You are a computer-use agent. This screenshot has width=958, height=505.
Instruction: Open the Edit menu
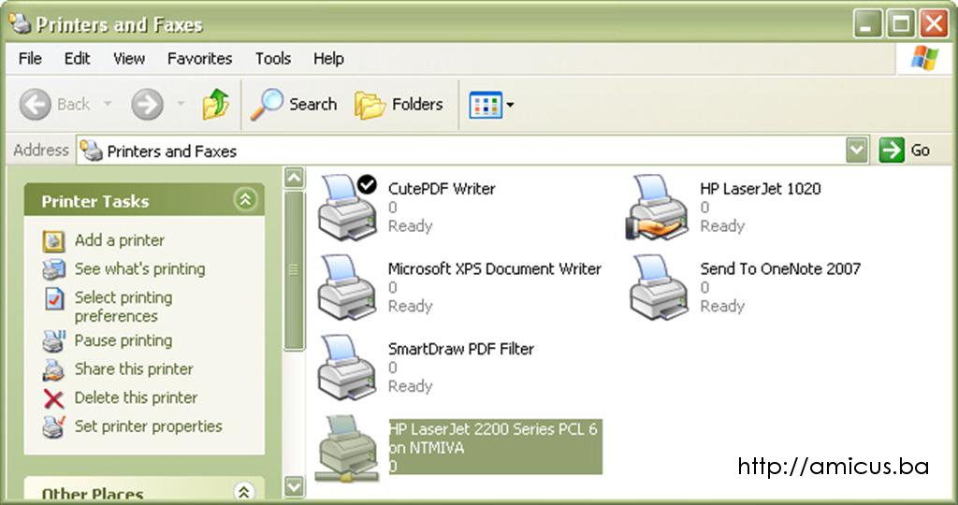pos(77,59)
